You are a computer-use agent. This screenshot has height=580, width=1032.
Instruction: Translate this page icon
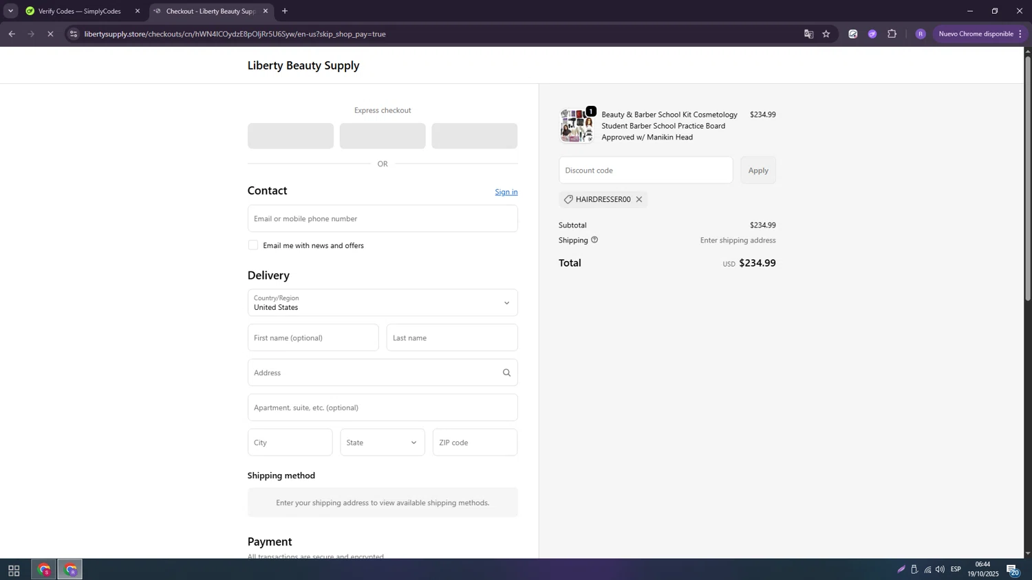[808, 34]
